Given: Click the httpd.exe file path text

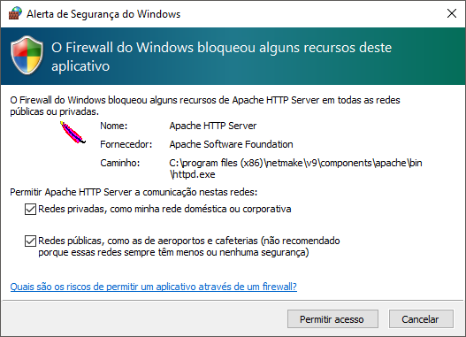Looking at the screenshot, I should click(x=295, y=168).
